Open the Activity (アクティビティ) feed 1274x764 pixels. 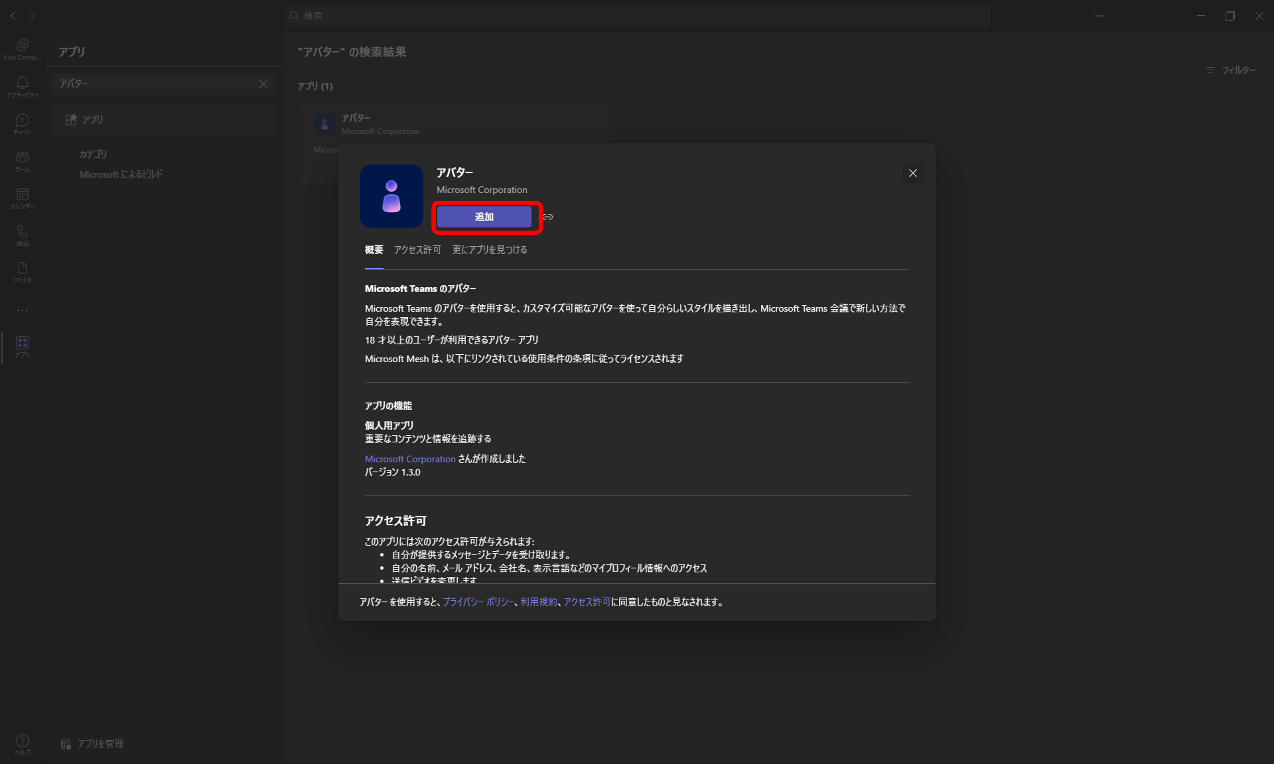point(22,87)
